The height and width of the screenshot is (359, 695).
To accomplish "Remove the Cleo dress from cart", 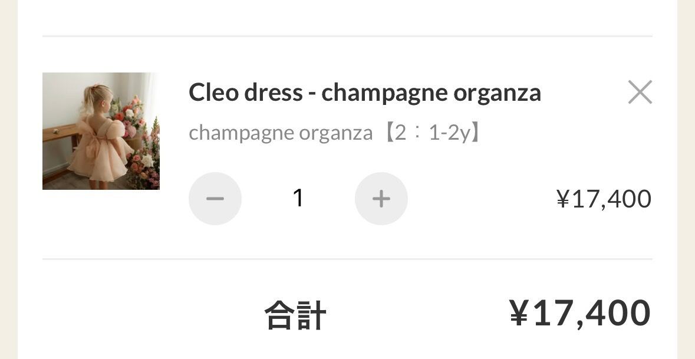I will 640,92.
